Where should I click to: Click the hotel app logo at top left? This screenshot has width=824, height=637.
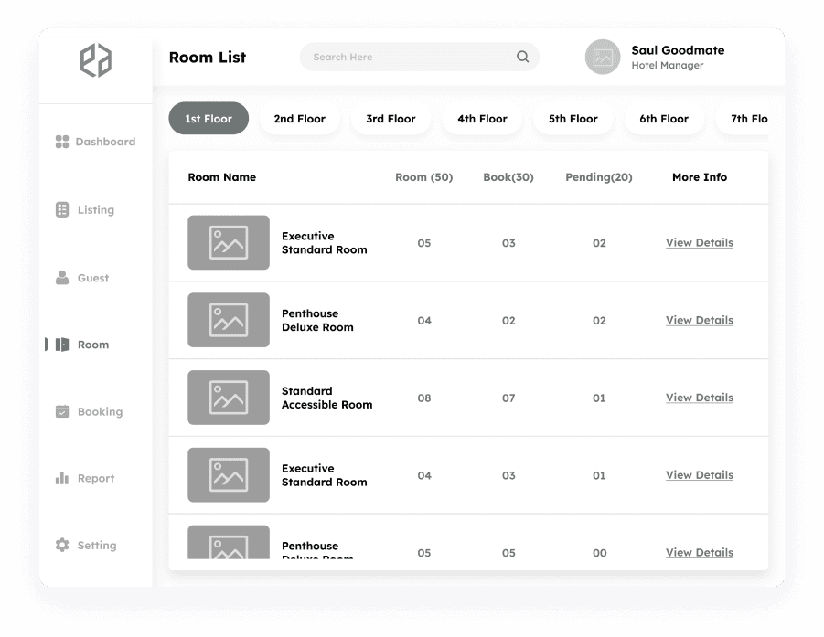(95, 58)
